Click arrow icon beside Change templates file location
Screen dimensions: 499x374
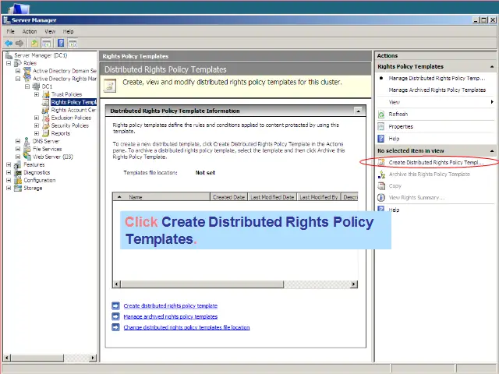click(115, 327)
